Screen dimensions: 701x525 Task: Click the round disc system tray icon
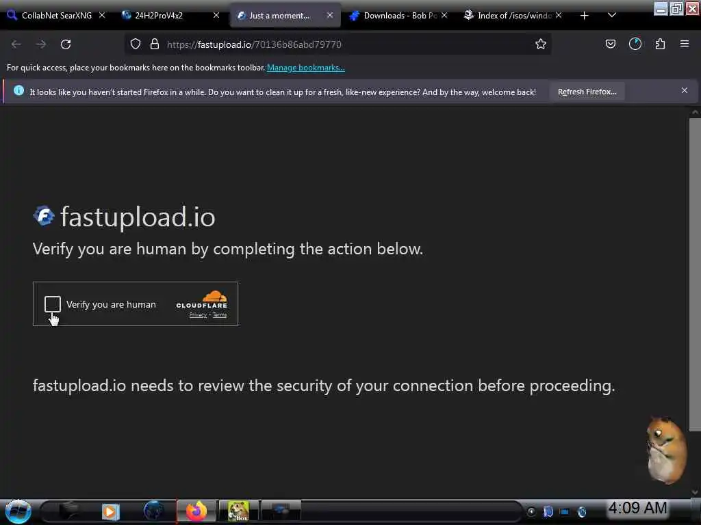(x=531, y=512)
